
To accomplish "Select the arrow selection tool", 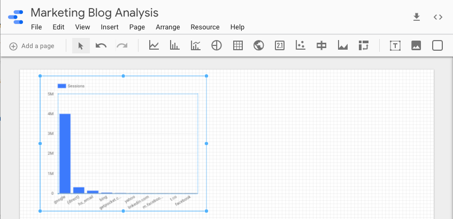I will pyautogui.click(x=81, y=46).
